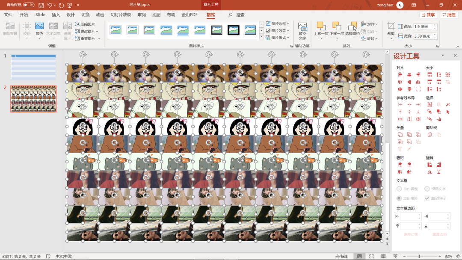Open 选择窗格 selection pane
Image resolution: width=462 pixels, height=260 pixels.
click(352, 29)
